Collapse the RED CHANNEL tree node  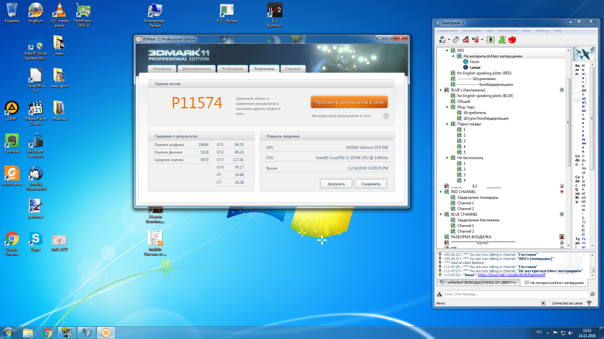(440, 192)
